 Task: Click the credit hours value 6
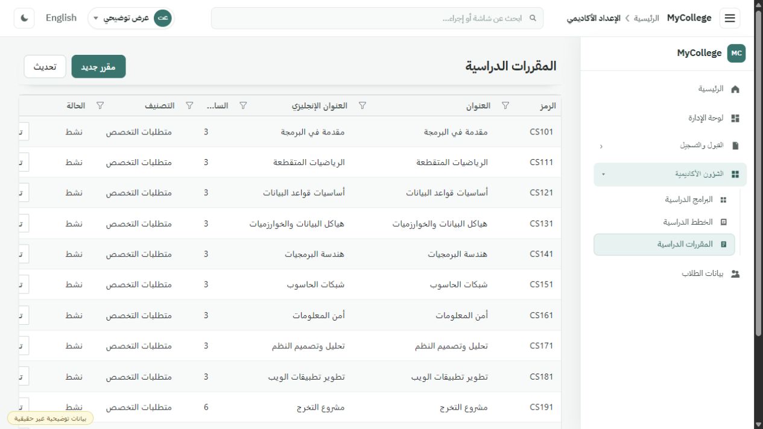(x=206, y=407)
